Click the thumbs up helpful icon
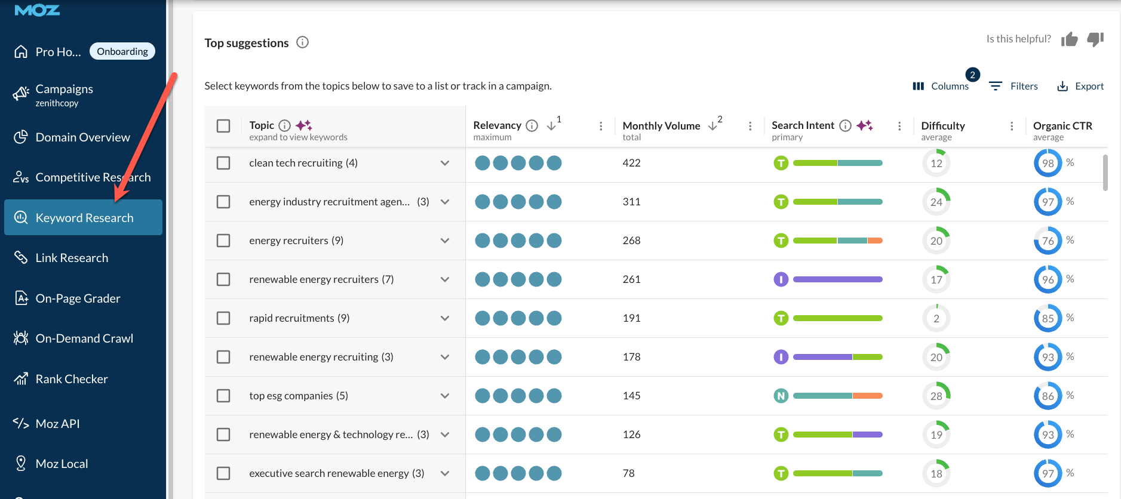This screenshot has height=499, width=1121. pyautogui.click(x=1069, y=39)
